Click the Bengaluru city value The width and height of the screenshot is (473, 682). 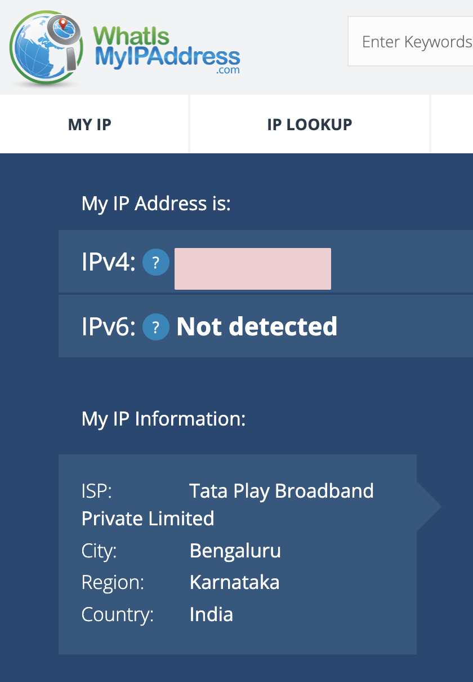[235, 551]
